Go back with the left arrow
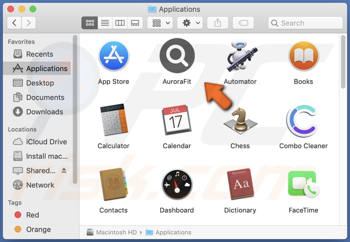Screen dimensions: 350x242 15,23
